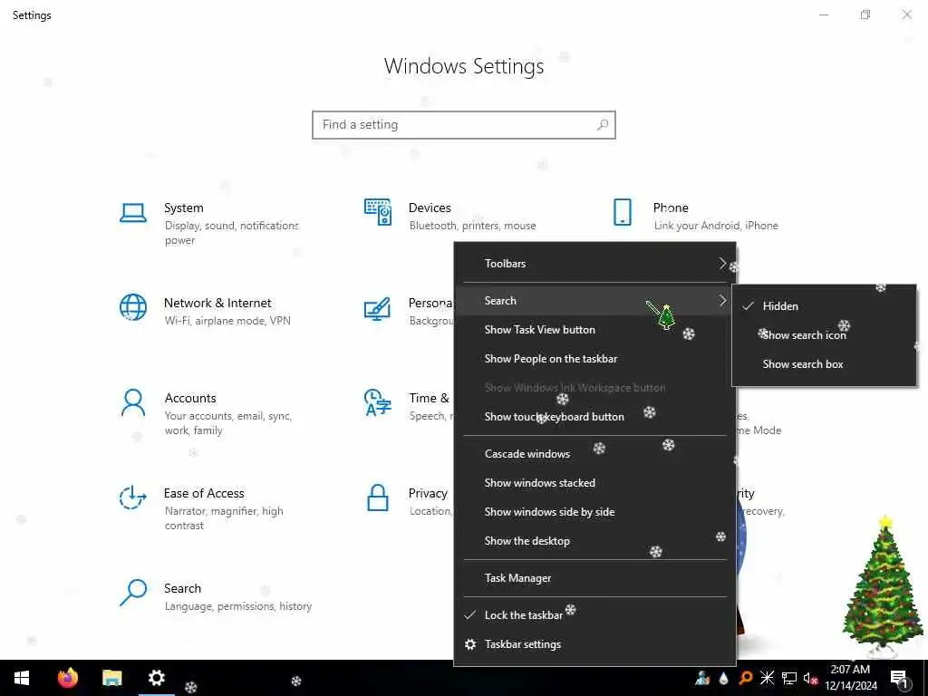The image size is (928, 696).
Task: Open the network tray icon
Action: tap(789, 678)
